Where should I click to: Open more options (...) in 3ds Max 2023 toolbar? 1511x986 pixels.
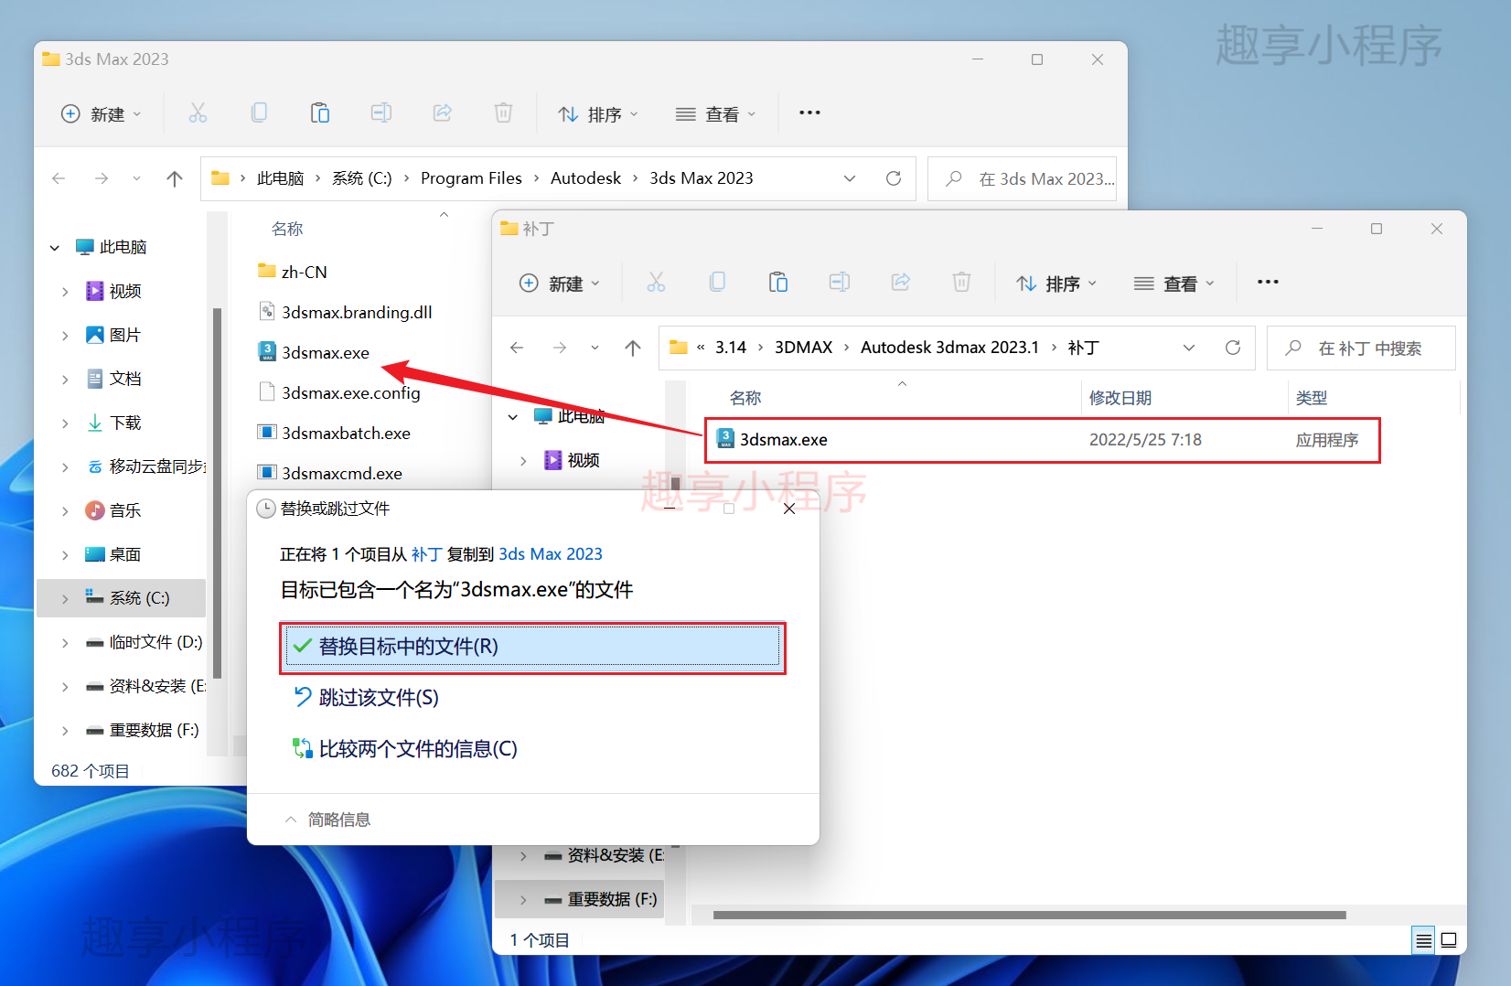809,113
